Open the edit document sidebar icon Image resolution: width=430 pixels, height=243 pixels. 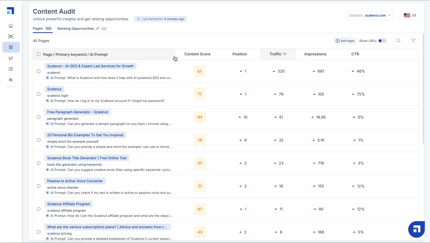point(11,69)
